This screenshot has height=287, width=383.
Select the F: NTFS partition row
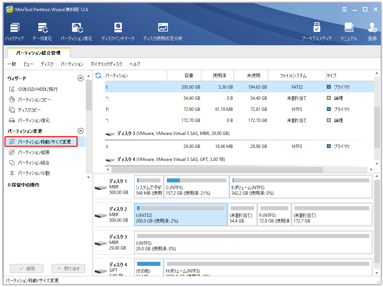[239, 109]
